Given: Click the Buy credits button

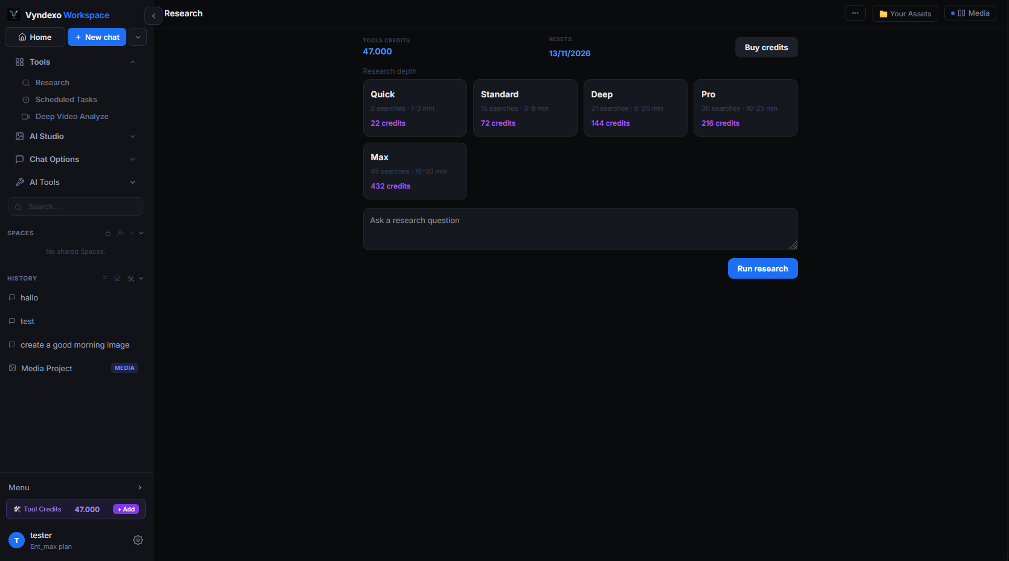Looking at the screenshot, I should (766, 47).
